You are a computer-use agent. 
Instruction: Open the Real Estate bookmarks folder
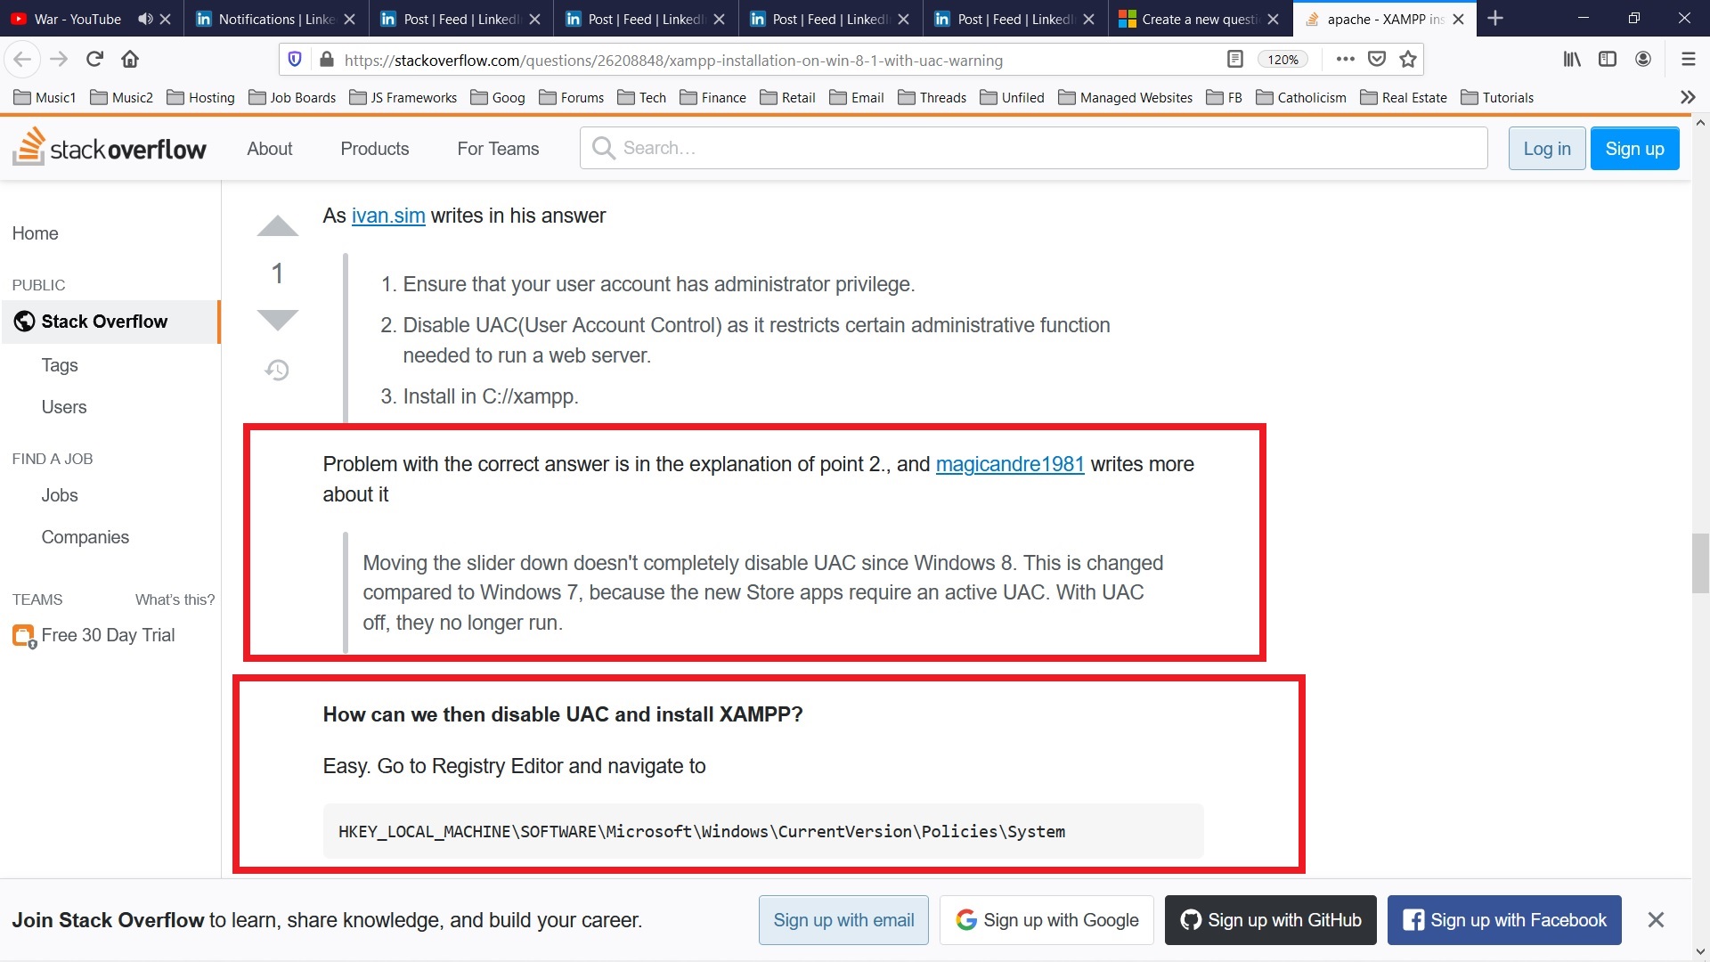(x=1405, y=97)
